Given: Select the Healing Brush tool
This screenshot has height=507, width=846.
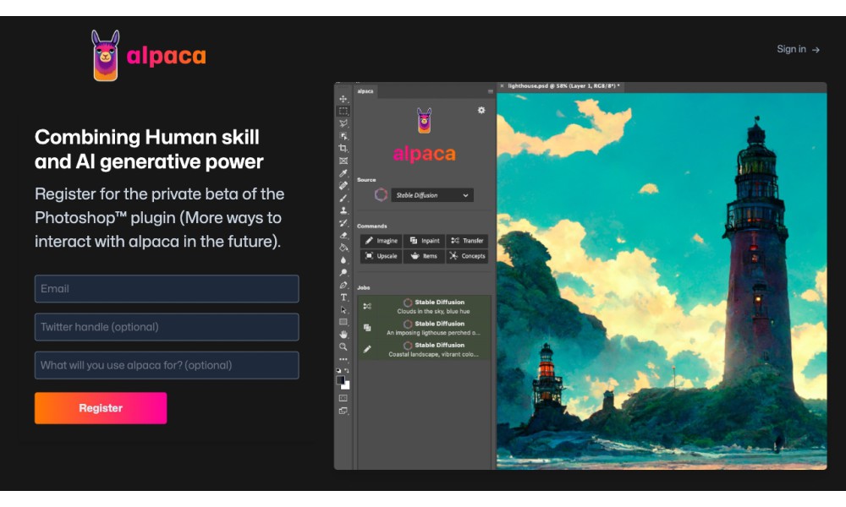Looking at the screenshot, I should pyautogui.click(x=343, y=185).
